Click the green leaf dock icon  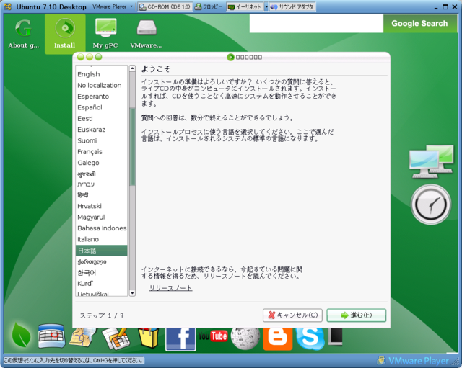pos(21,335)
